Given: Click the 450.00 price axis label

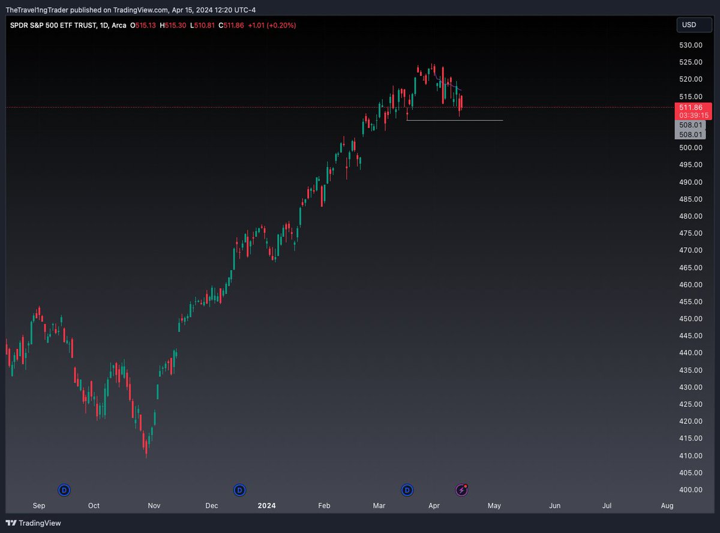Looking at the screenshot, I should 691,319.
